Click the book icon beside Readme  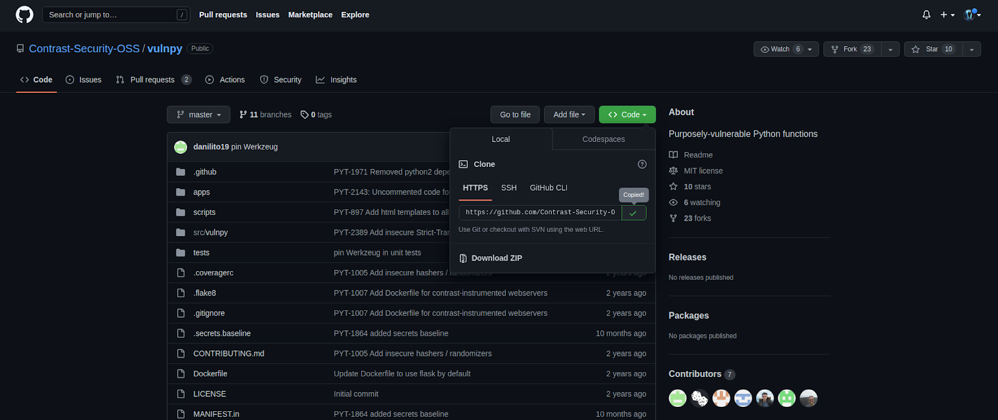click(673, 155)
